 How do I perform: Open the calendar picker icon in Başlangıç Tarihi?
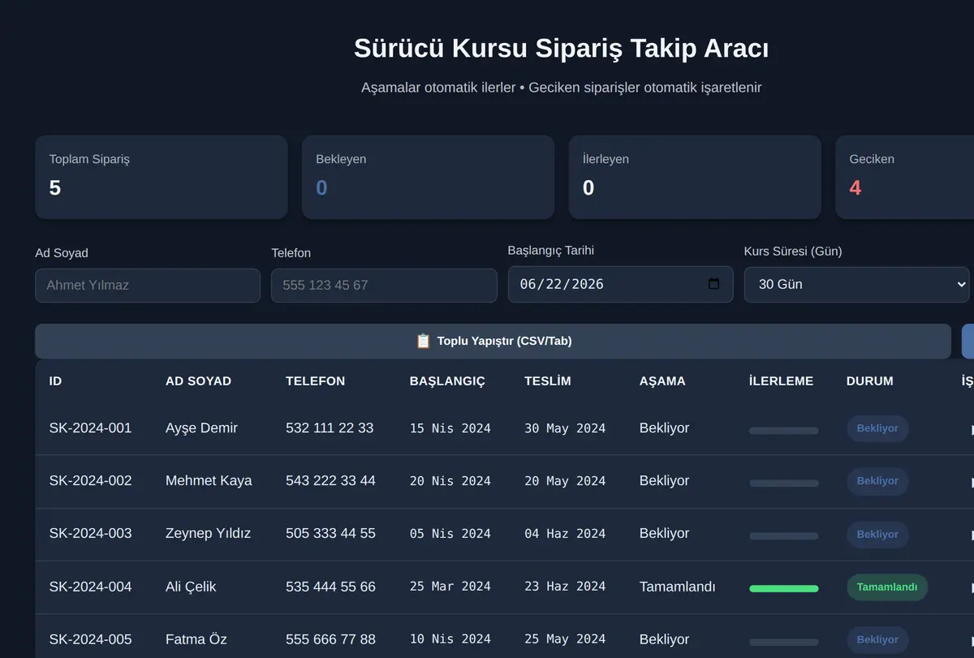(x=713, y=284)
